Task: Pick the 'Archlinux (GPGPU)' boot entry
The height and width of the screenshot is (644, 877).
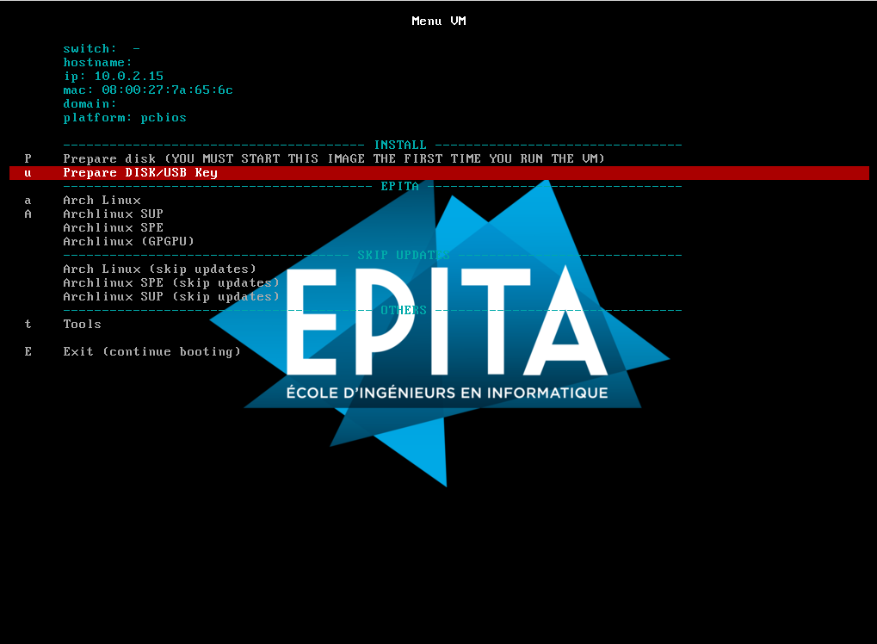Action: pos(128,242)
